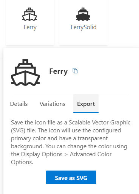The image size is (139, 194).
Task: Switch to the Variations tab
Action: [53, 104]
